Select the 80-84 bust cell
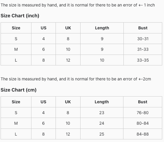Screen dimensions: 164x142 tap(143, 123)
